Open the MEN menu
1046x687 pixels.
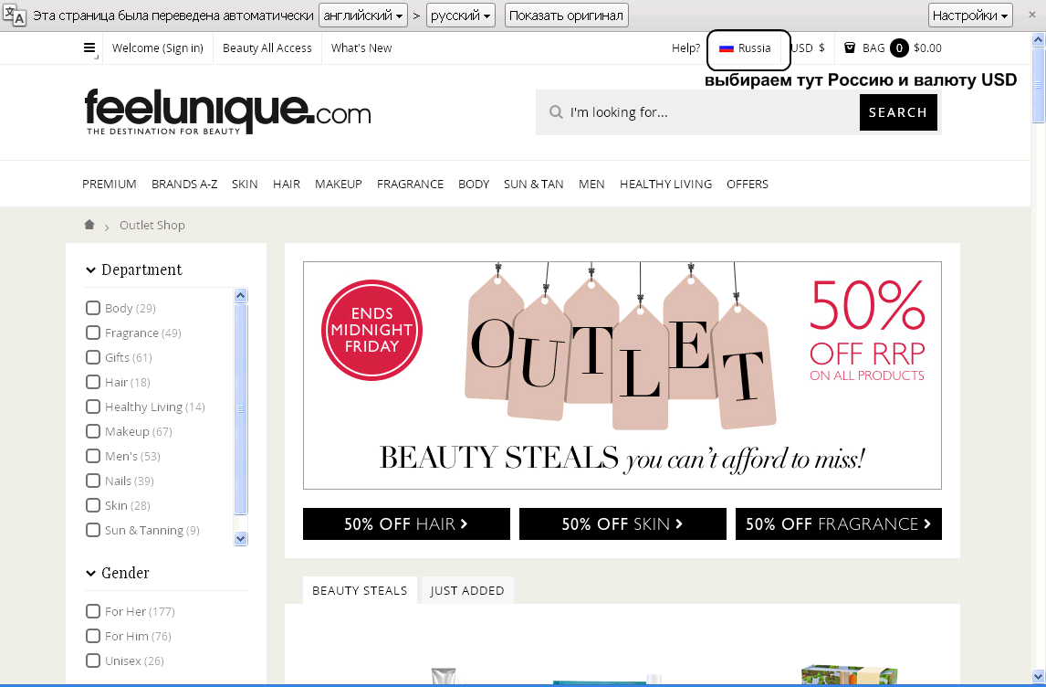(x=591, y=184)
